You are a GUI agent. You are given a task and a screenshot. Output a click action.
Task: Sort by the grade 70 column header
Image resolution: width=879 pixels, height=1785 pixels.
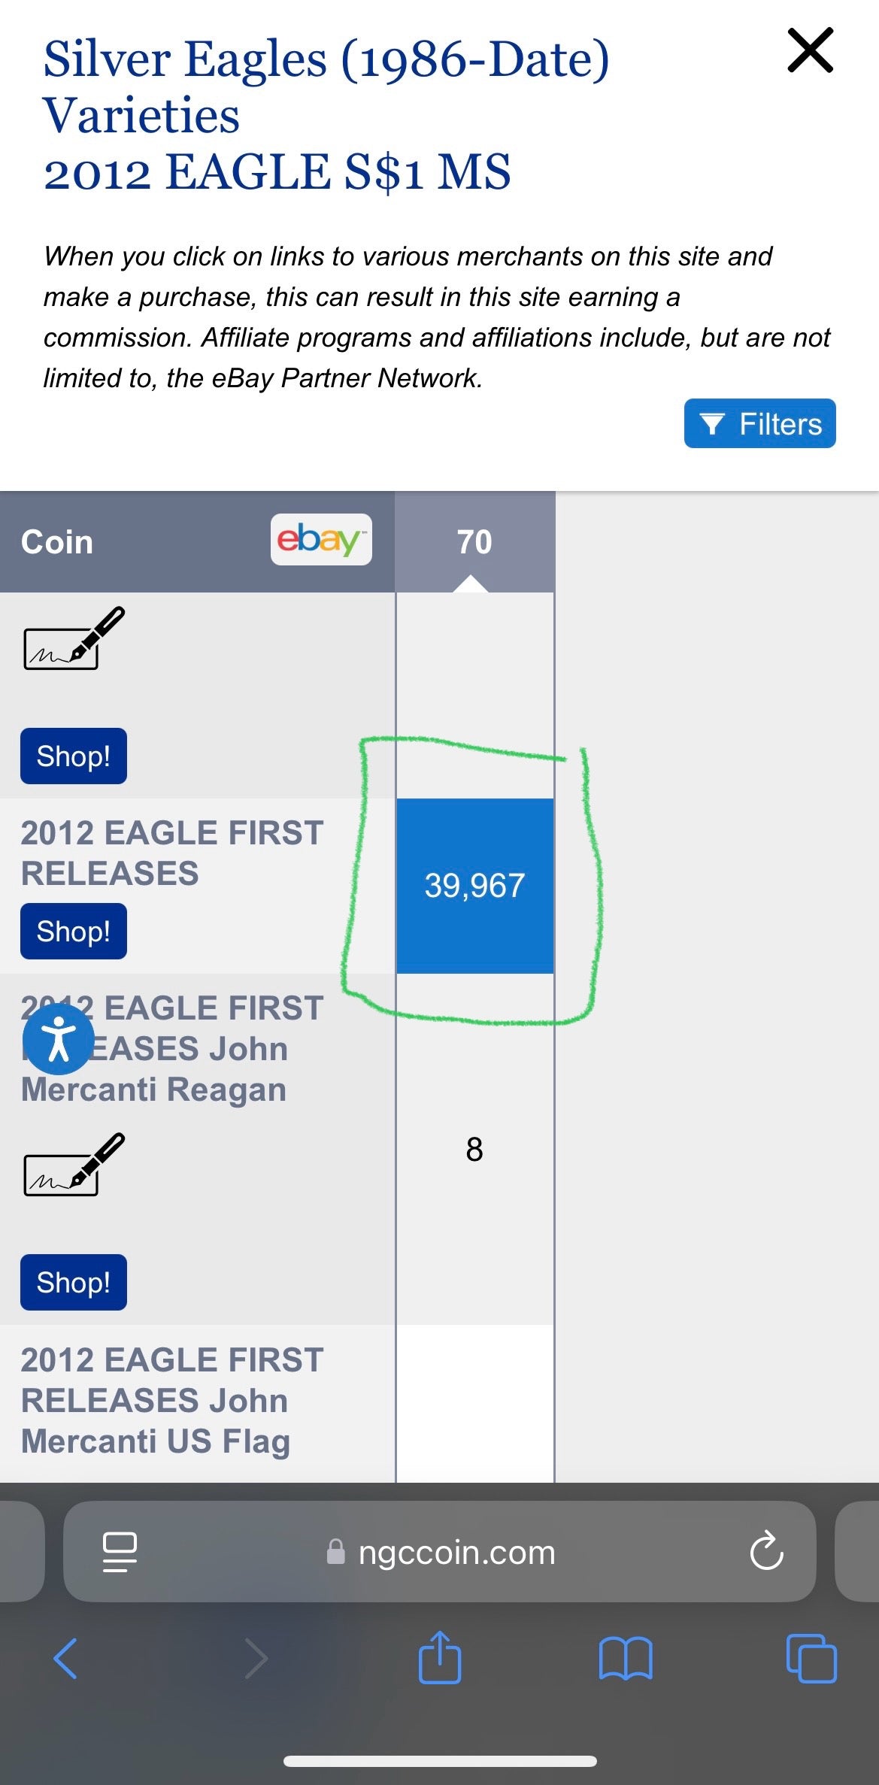point(474,542)
